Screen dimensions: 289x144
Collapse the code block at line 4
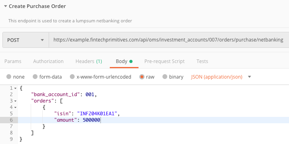coord(16,107)
